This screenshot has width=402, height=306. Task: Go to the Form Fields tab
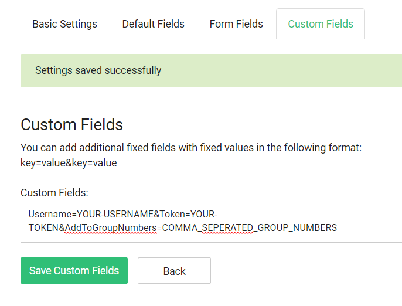(x=236, y=24)
